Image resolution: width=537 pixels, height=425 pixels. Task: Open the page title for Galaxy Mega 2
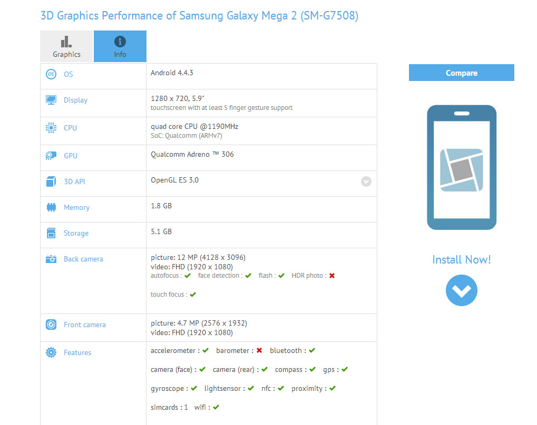pyautogui.click(x=199, y=16)
